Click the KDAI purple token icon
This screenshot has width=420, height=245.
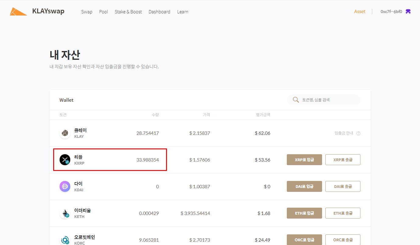65,186
